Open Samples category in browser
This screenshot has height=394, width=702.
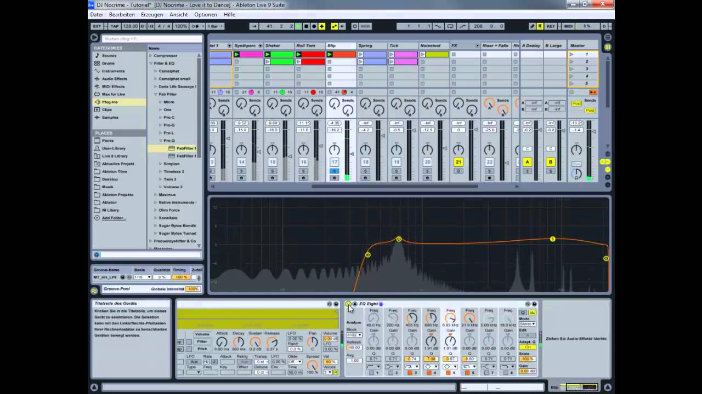point(110,117)
